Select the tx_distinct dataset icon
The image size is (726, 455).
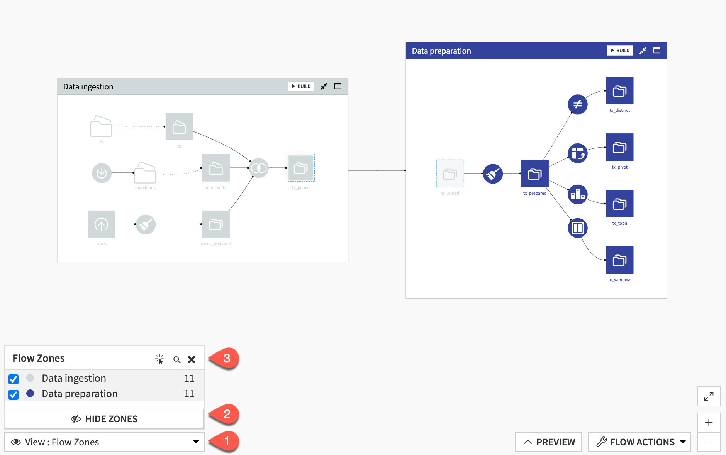point(619,91)
